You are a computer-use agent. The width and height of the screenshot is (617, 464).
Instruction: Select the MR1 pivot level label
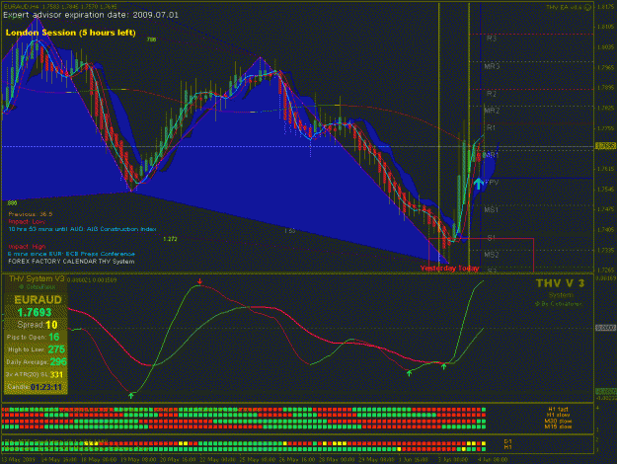pos(491,155)
